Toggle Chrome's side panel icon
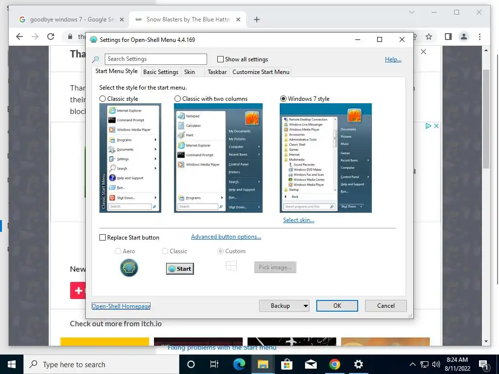 [448, 37]
